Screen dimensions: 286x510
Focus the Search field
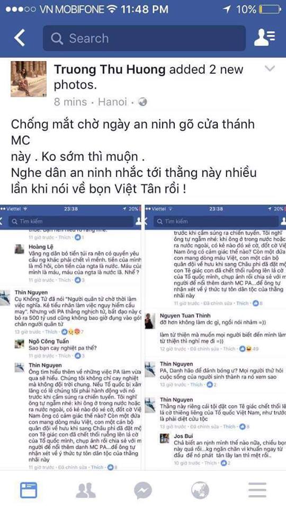[x=144, y=38]
